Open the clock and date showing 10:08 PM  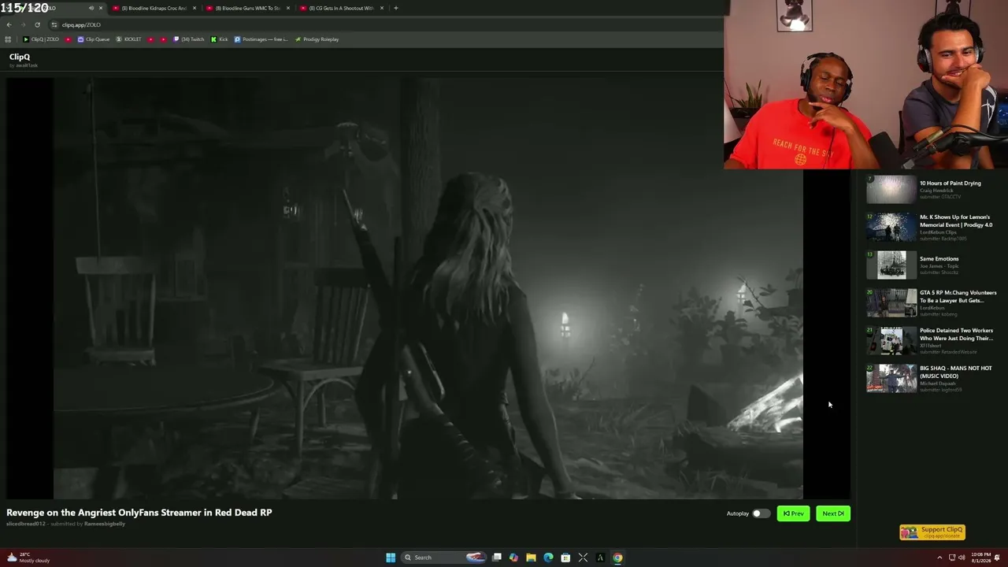click(x=980, y=558)
